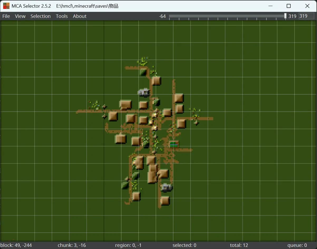The width and height of the screenshot is (317, 249).
Task: Maximize the MCA Selector window
Action: [289, 6]
